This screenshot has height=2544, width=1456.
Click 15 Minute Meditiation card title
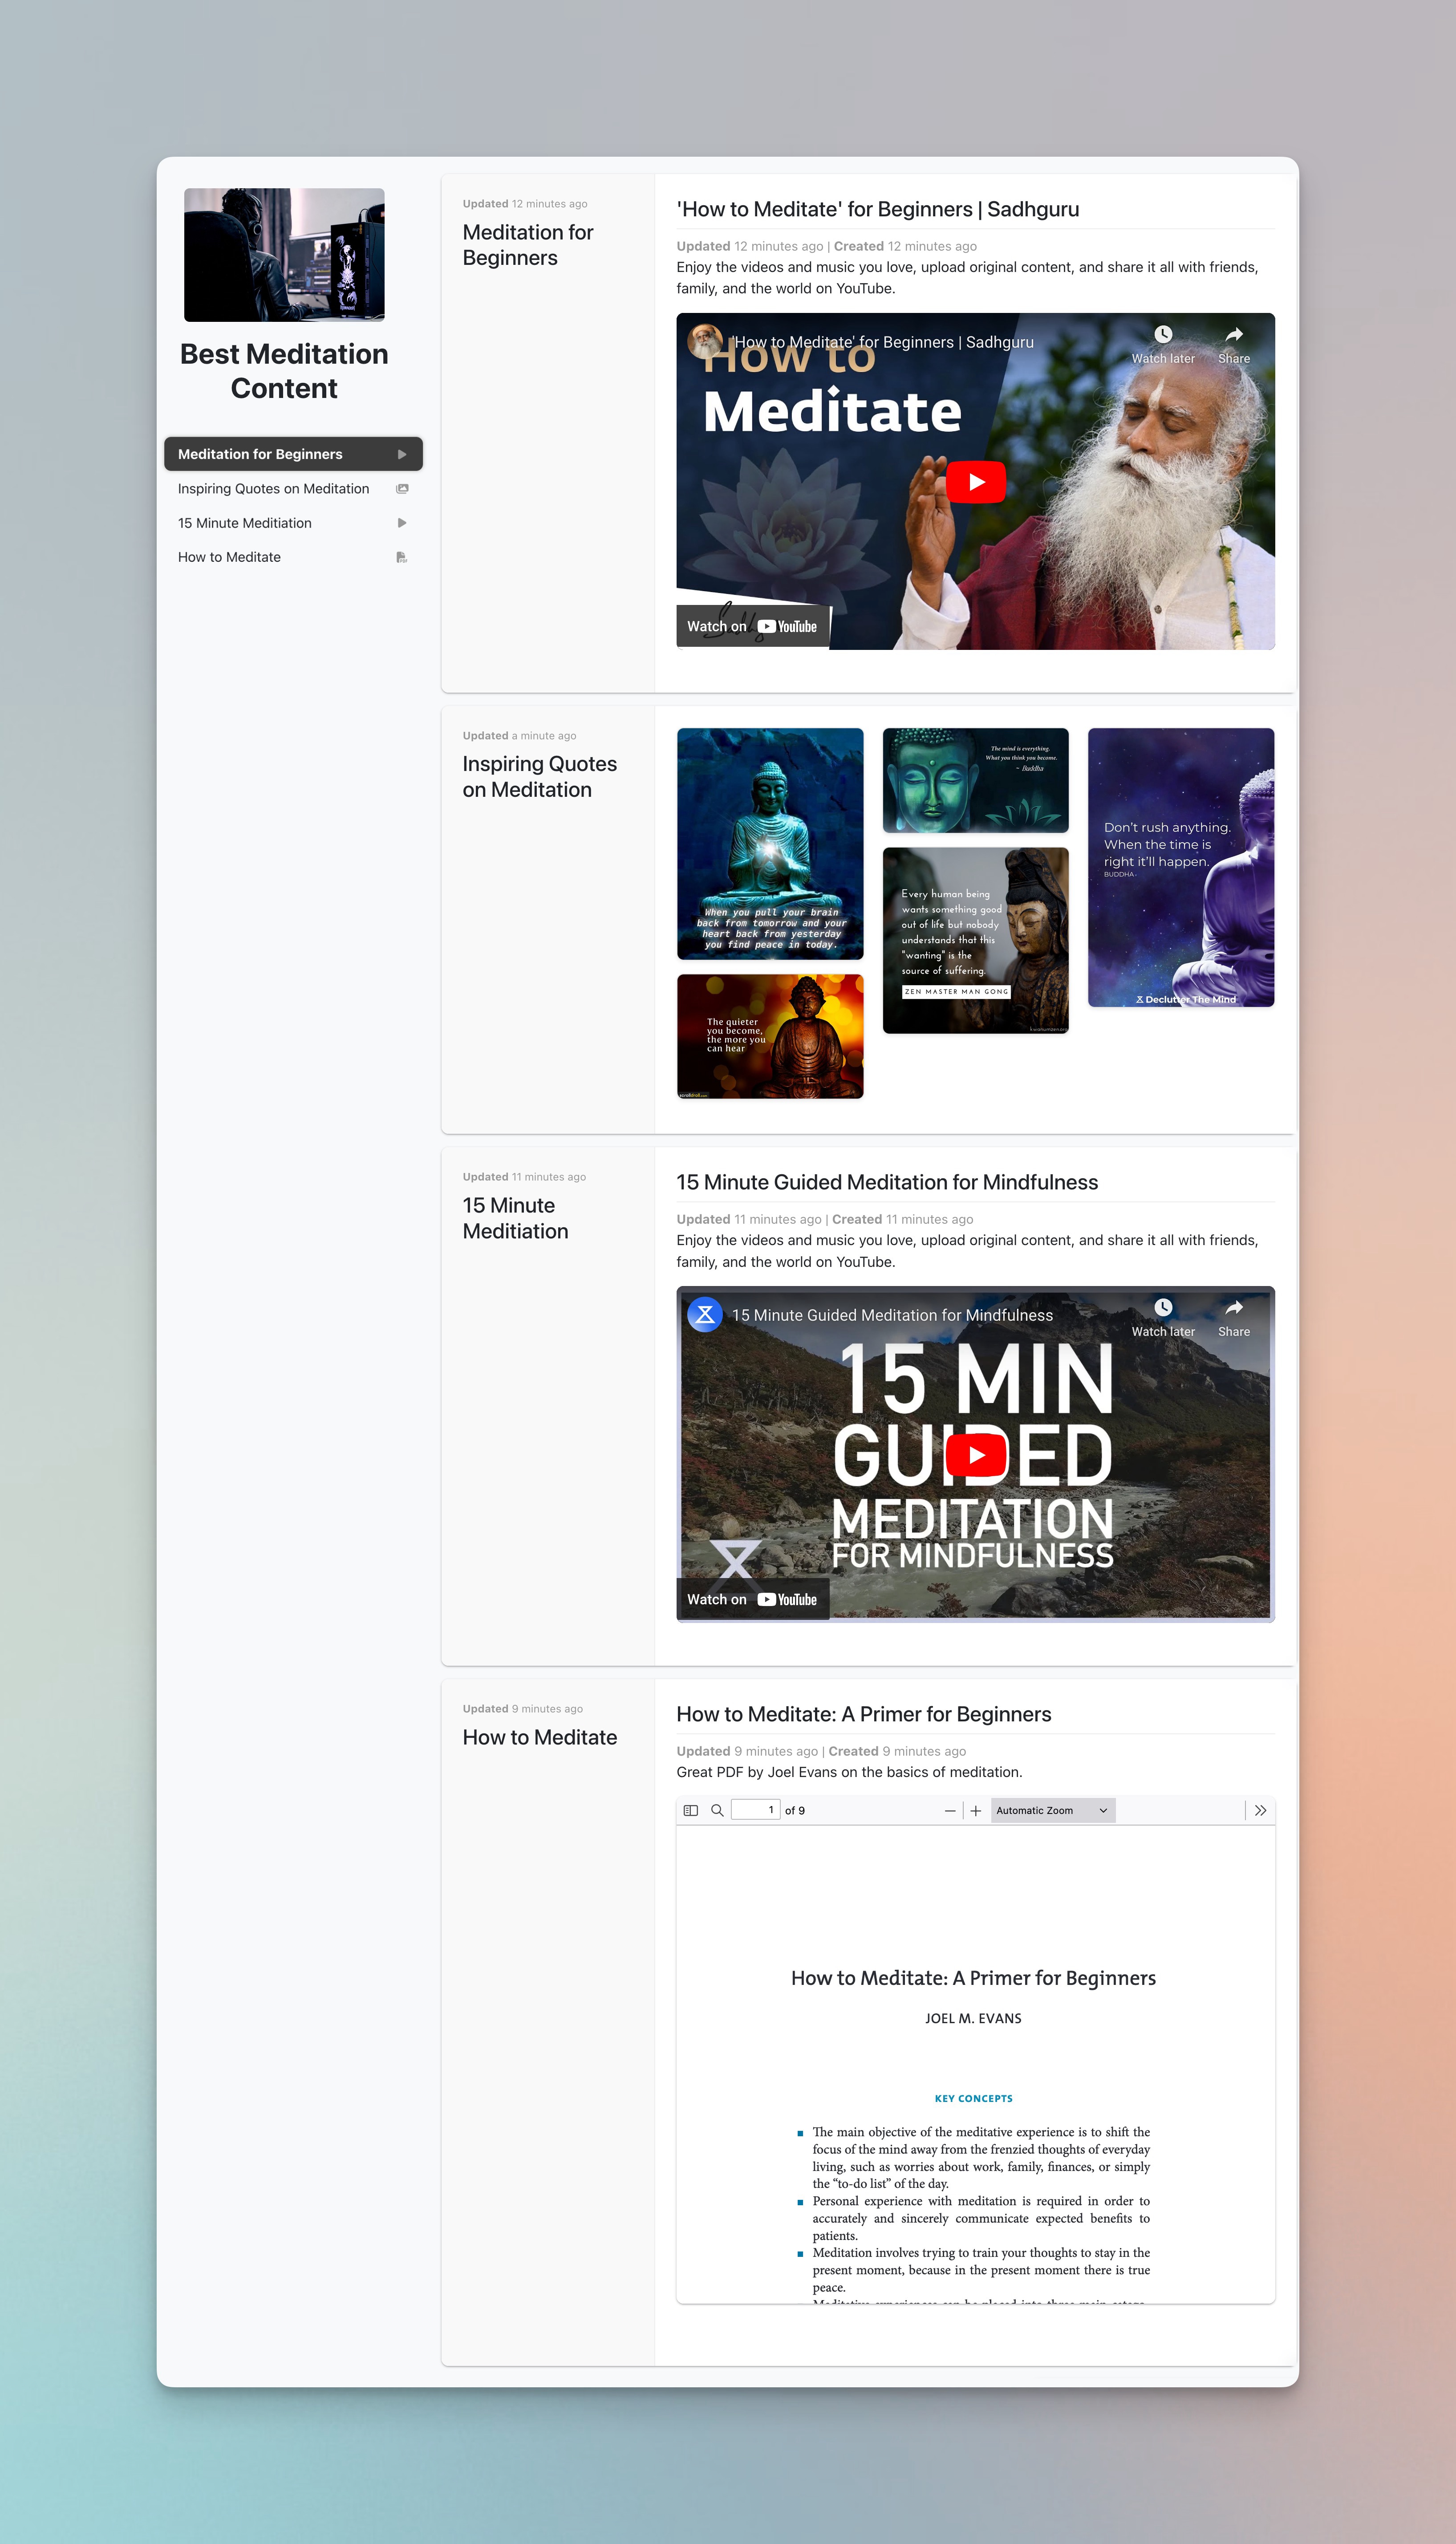click(x=515, y=1218)
